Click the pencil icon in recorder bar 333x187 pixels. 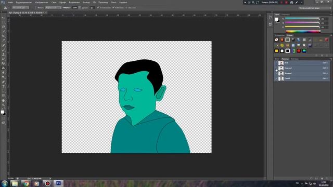coord(297,2)
